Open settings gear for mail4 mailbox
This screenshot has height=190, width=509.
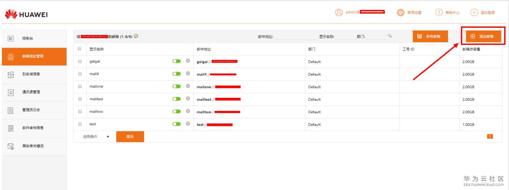(x=188, y=74)
